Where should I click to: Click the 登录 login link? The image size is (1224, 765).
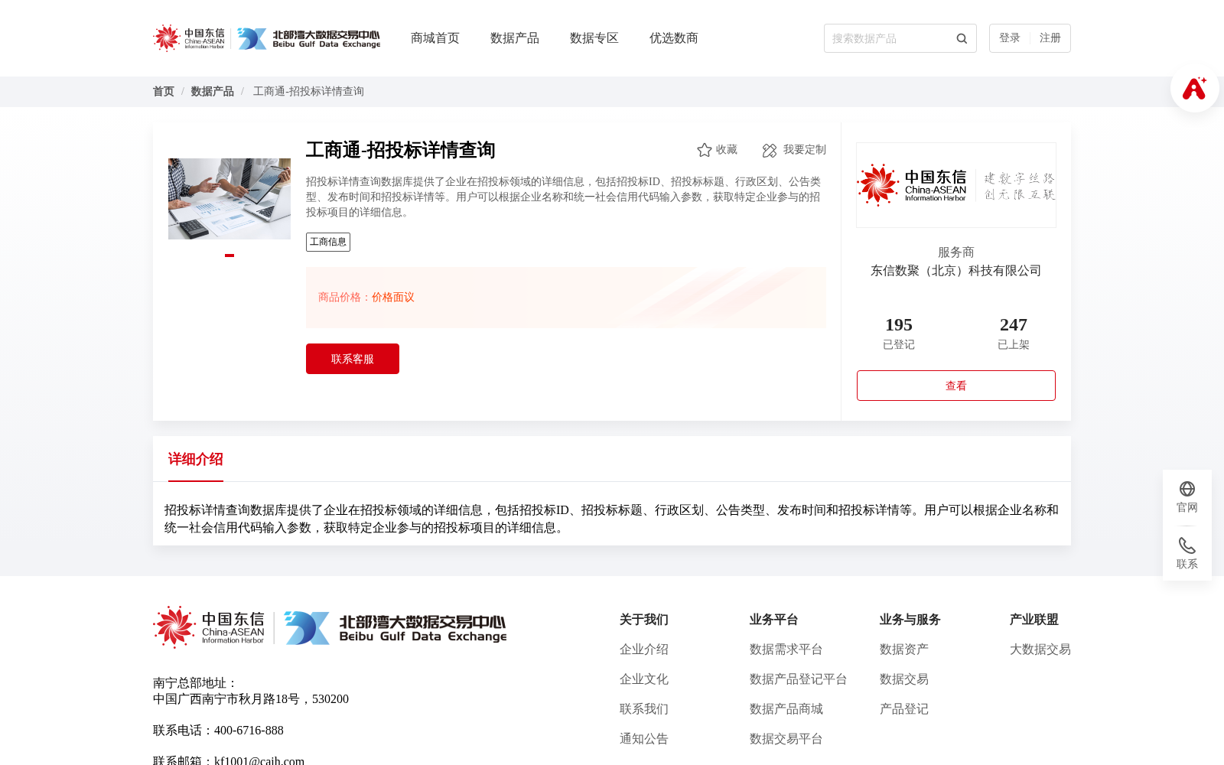(x=1010, y=38)
